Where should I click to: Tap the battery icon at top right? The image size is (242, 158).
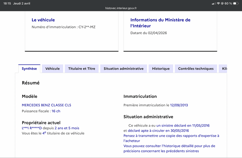tap(236, 3)
